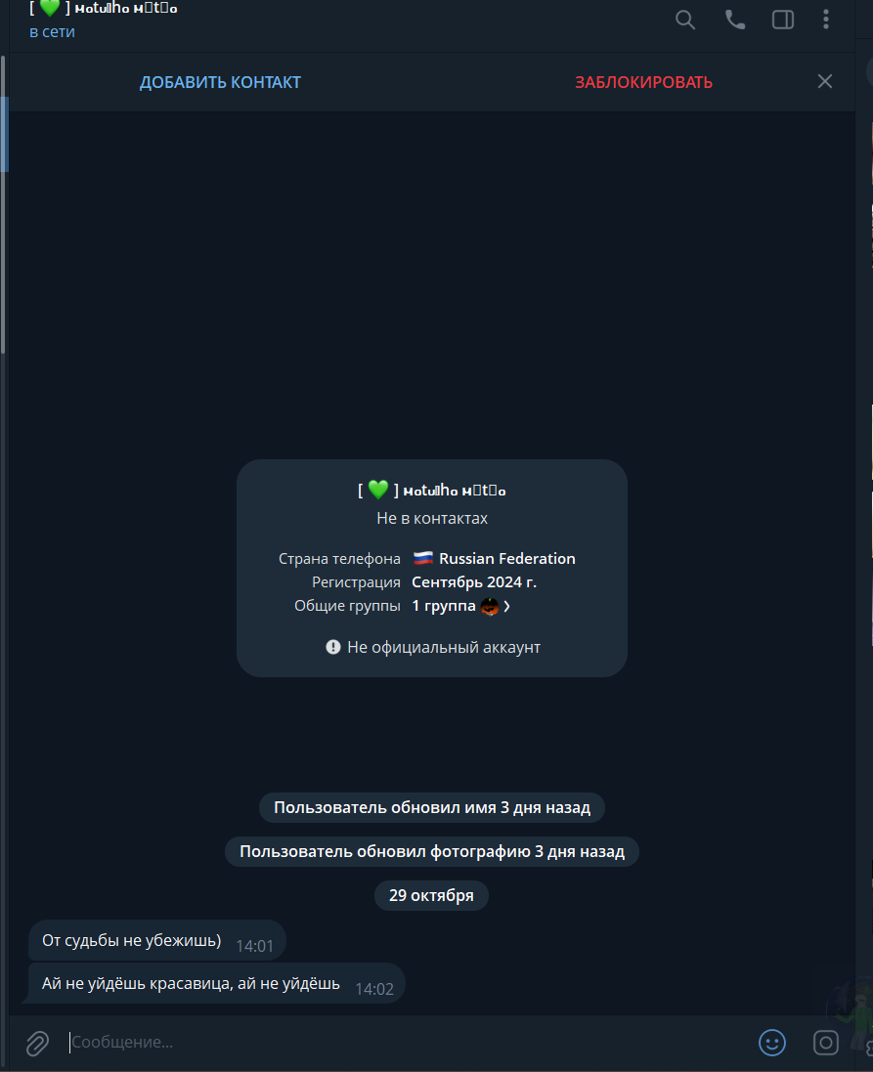Dismiss the add contact bar with X

tap(825, 81)
